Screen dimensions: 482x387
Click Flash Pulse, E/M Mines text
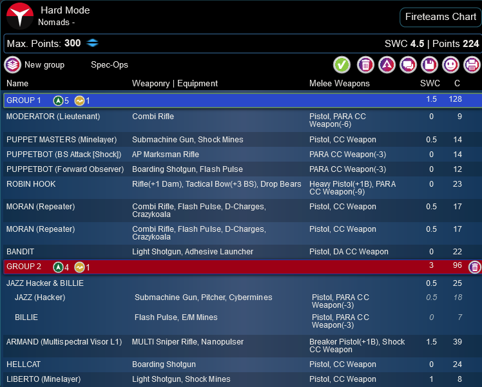pyautogui.click(x=176, y=317)
